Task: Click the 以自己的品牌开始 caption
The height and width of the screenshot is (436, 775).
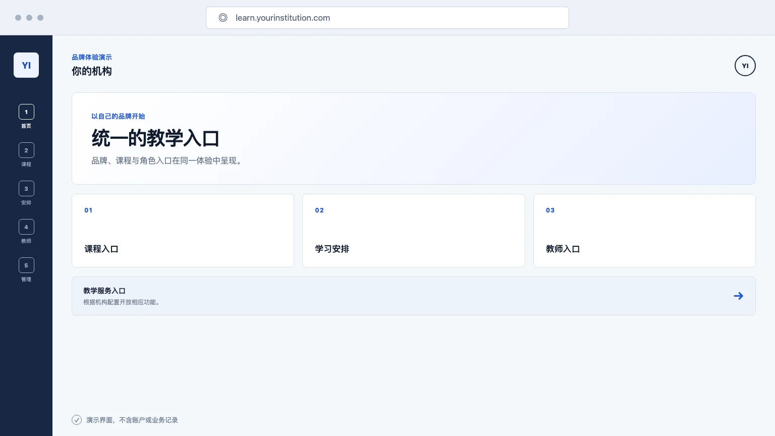Action: coord(118,116)
